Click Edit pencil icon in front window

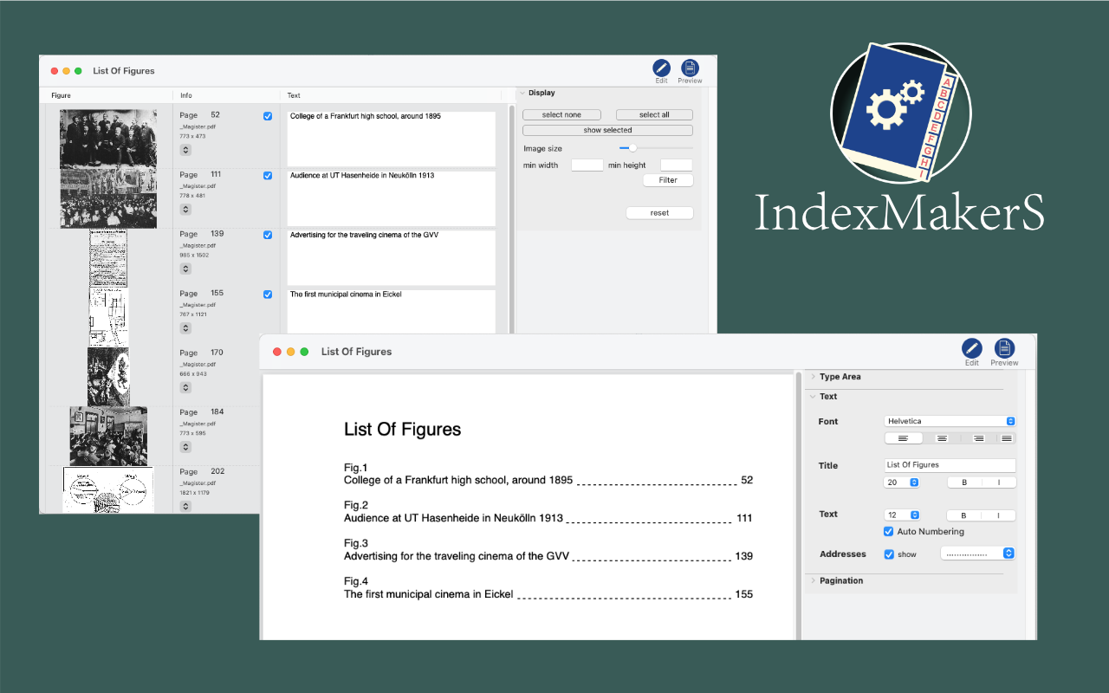pos(972,348)
